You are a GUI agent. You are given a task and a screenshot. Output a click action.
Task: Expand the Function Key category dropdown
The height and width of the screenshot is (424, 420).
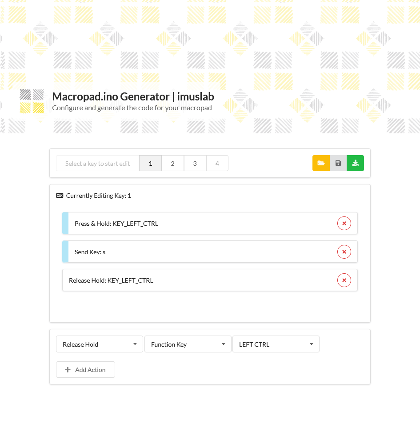(188, 344)
